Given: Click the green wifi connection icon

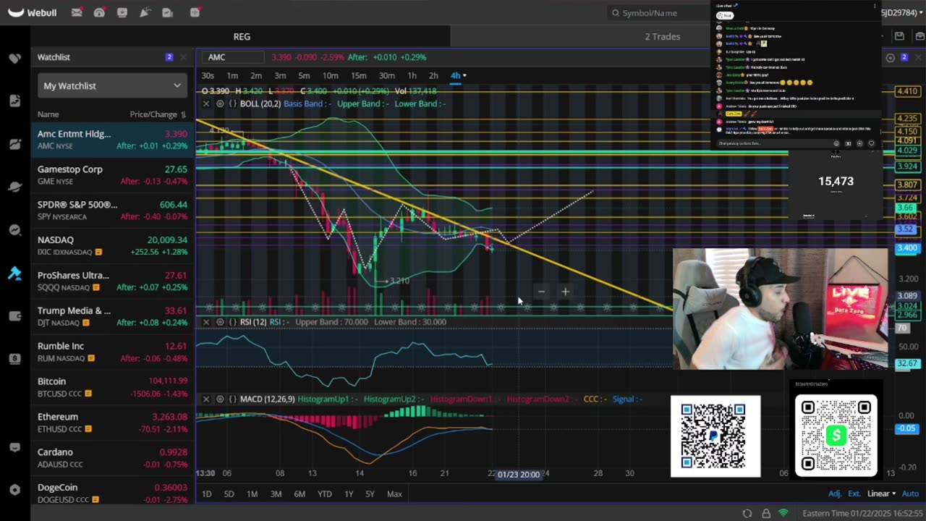Looking at the screenshot, I should point(783,513).
